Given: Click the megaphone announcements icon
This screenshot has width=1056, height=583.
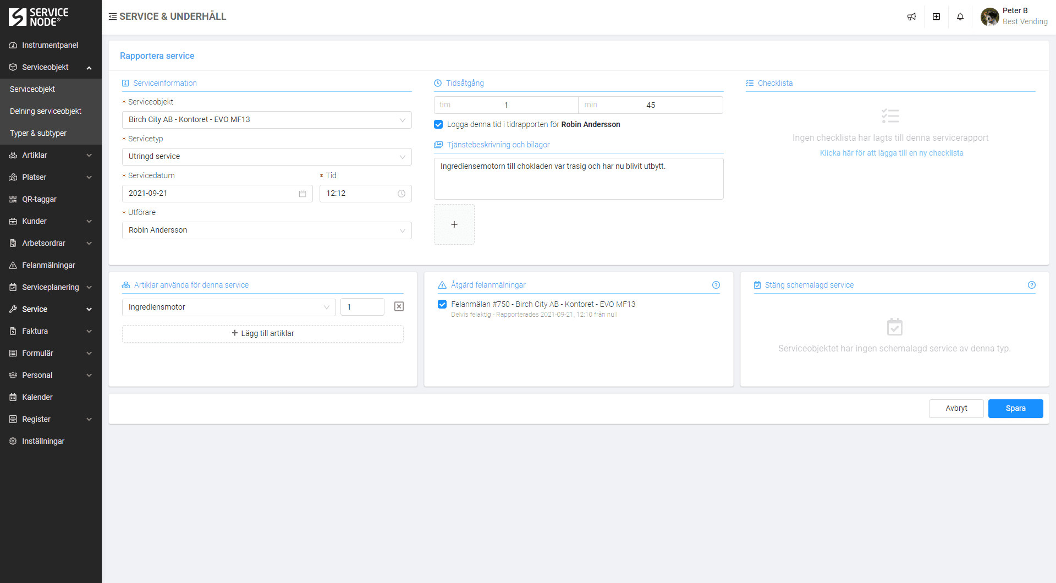Looking at the screenshot, I should (911, 16).
